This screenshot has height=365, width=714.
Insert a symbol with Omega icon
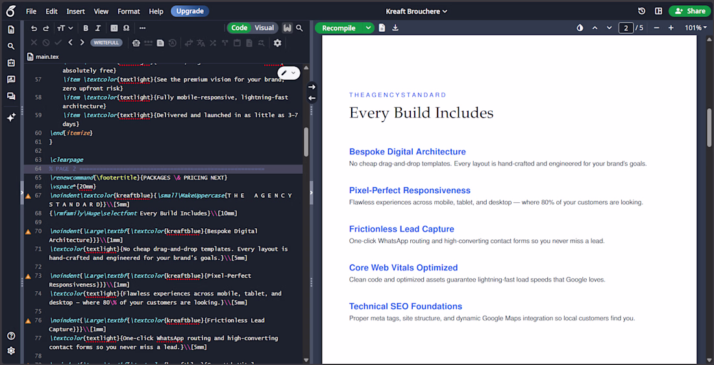click(x=126, y=28)
